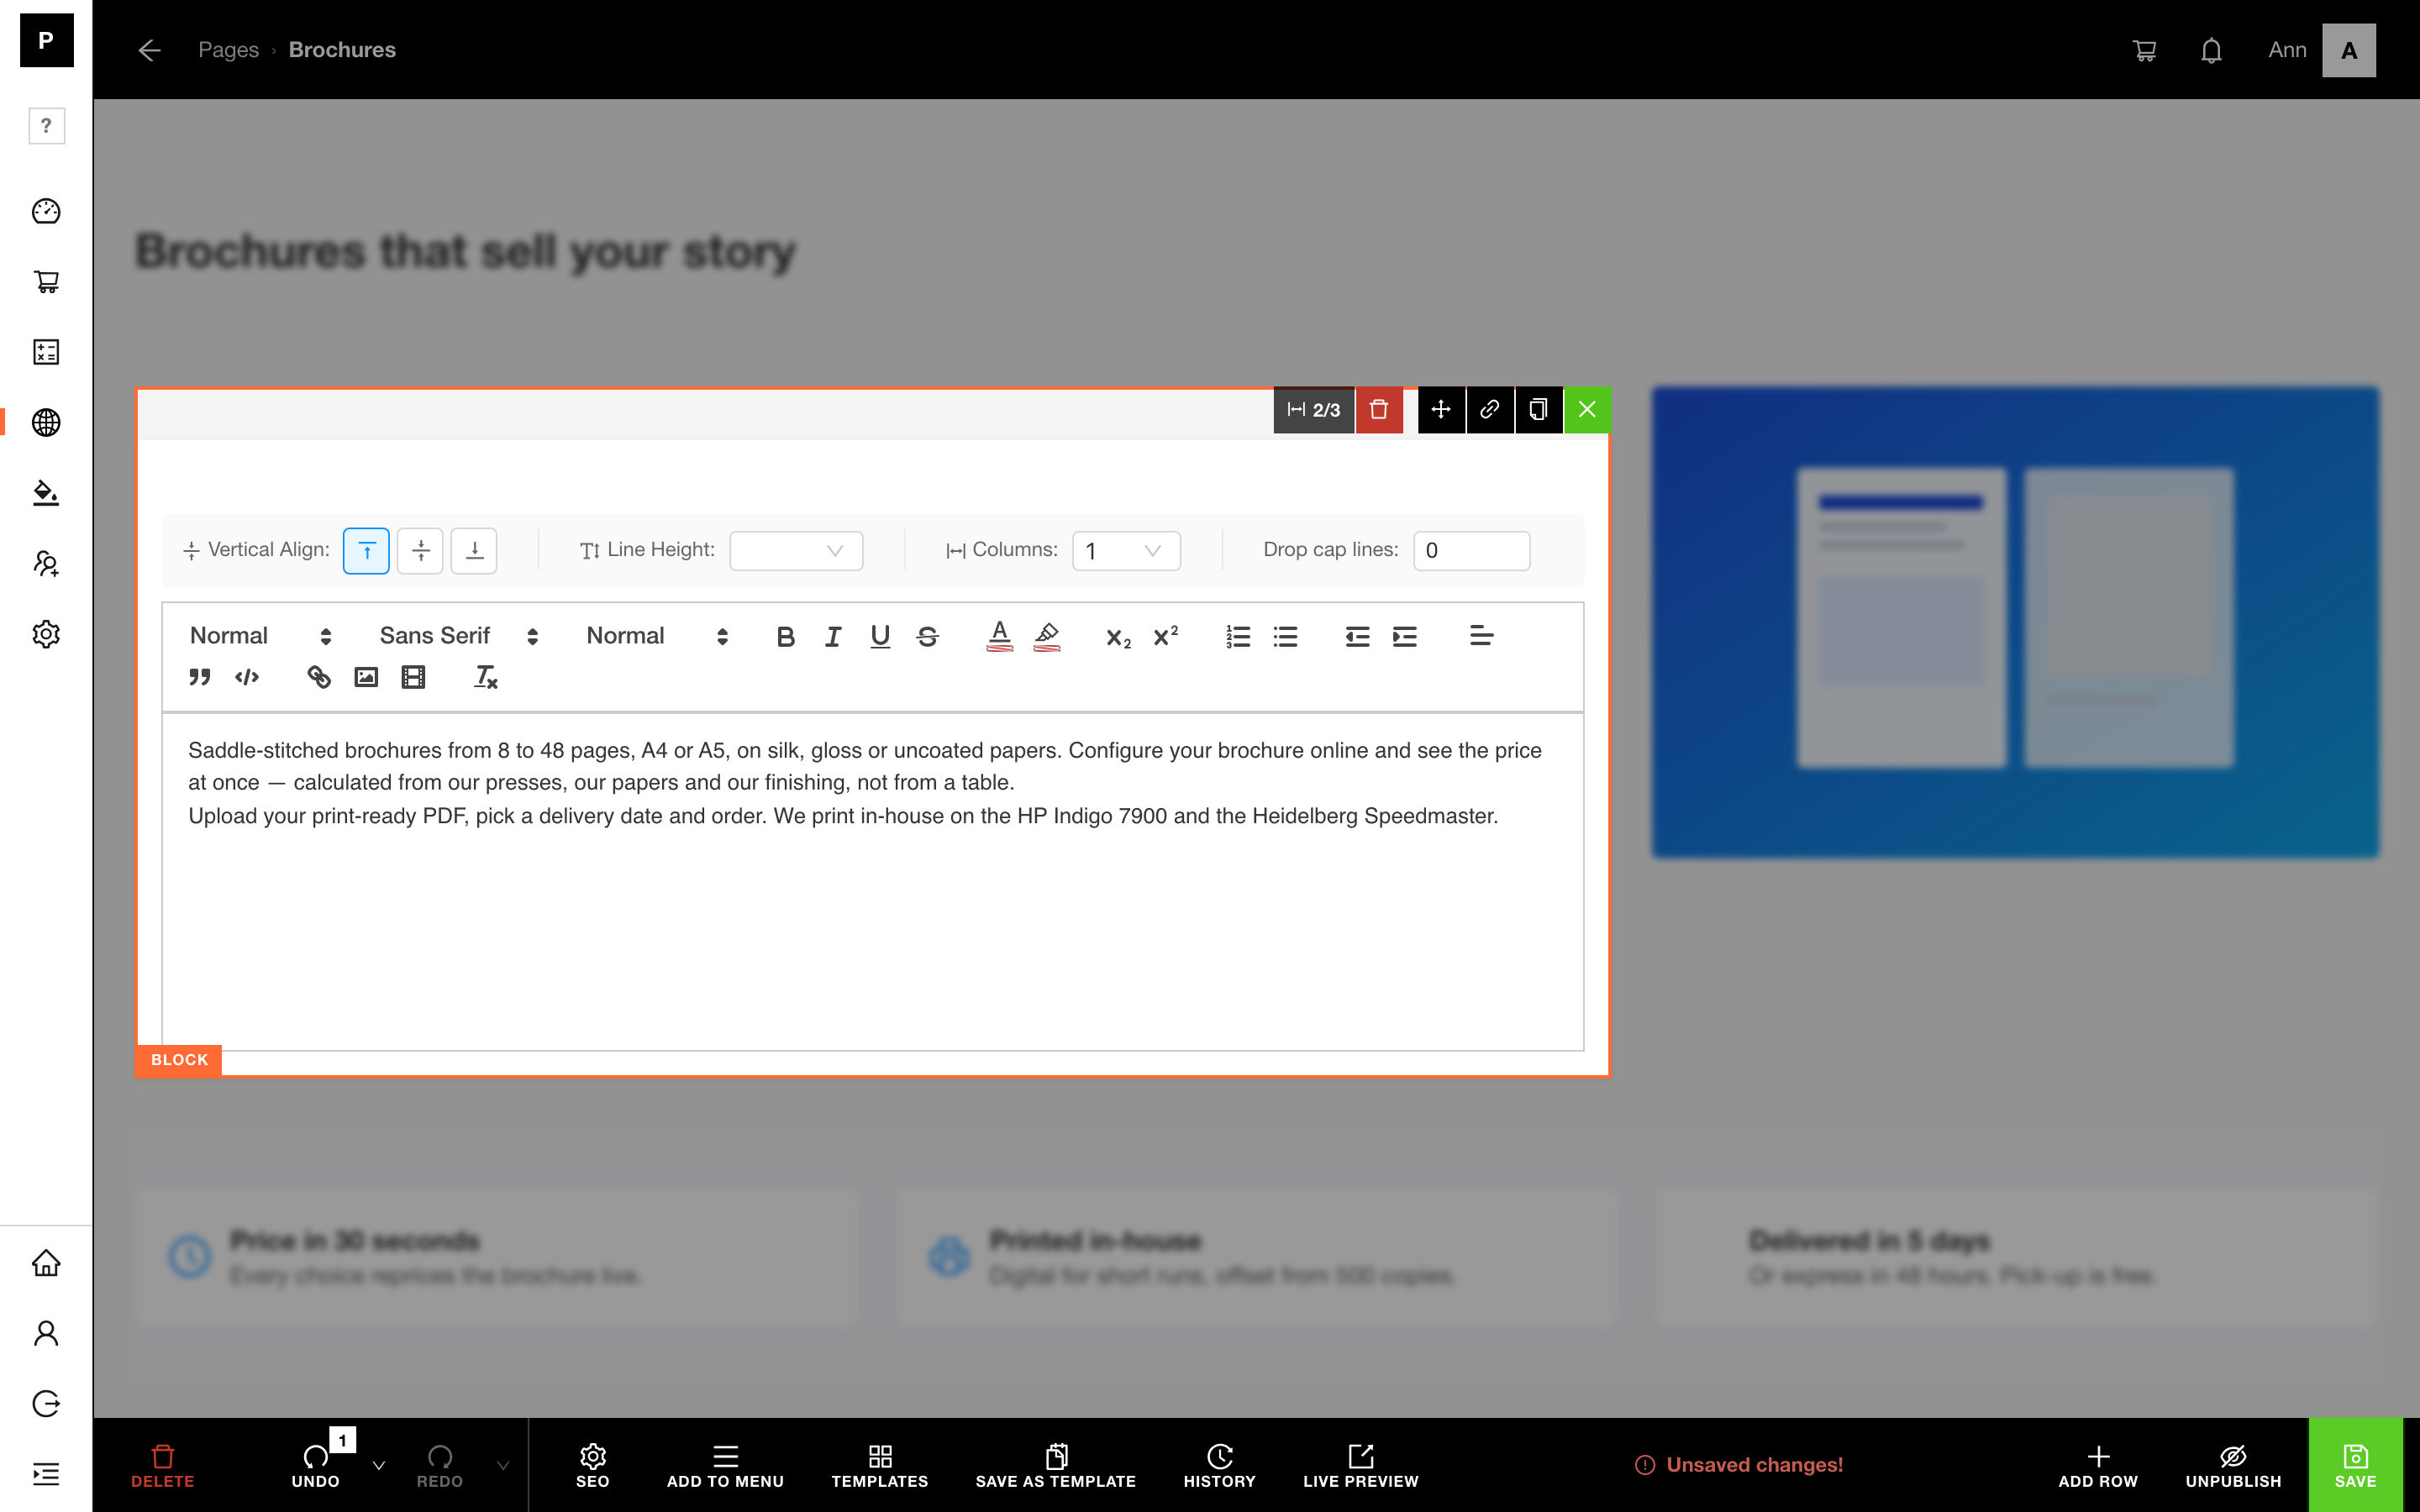Go to the Pages breadcrumb link
The image size is (2420, 1512).
pos(228,50)
